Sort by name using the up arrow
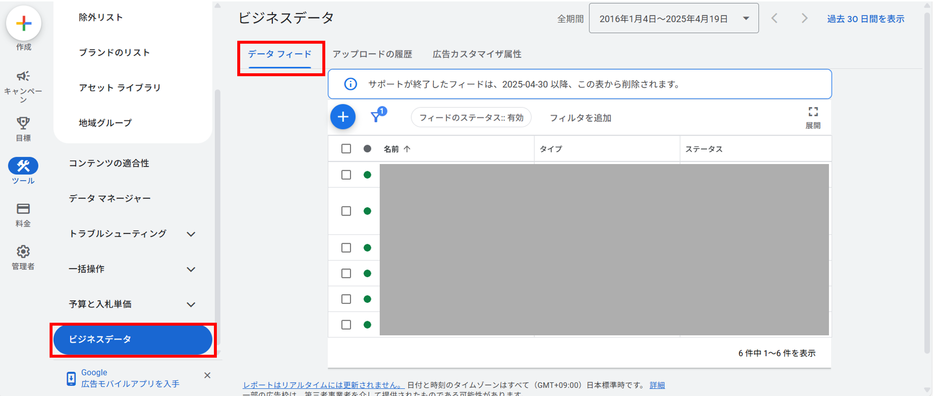This screenshot has width=933, height=396. [x=407, y=149]
